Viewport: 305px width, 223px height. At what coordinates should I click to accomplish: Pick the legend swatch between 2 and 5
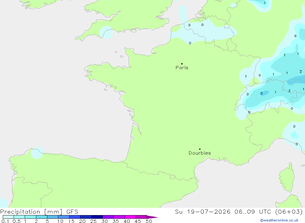pos(41,217)
